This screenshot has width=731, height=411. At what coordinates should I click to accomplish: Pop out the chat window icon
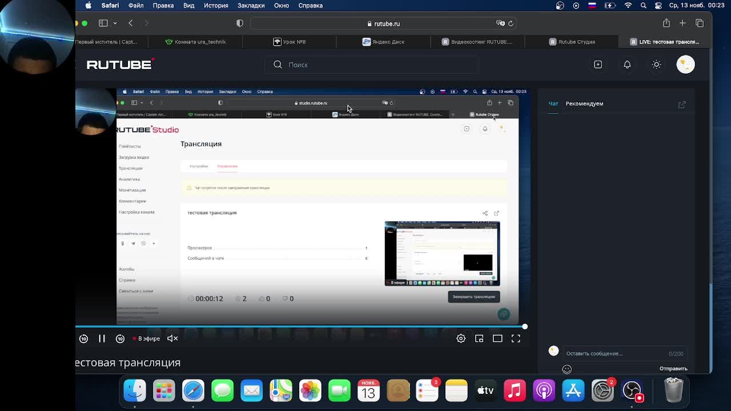682,104
